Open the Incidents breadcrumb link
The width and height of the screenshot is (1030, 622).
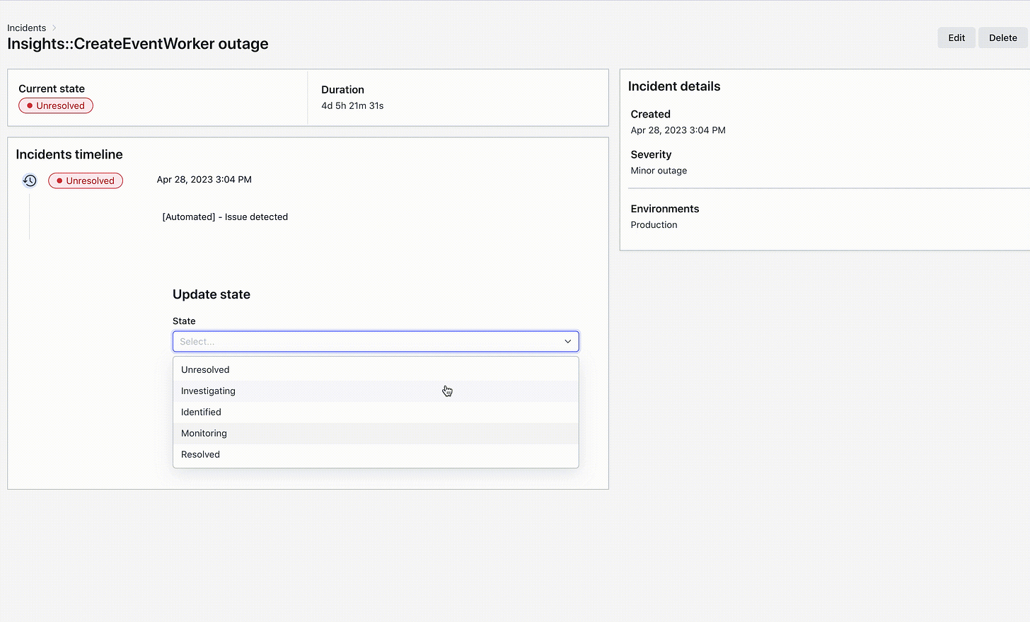point(26,28)
